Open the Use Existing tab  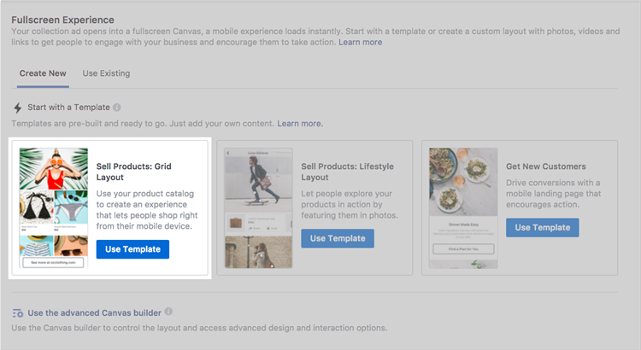[106, 73]
